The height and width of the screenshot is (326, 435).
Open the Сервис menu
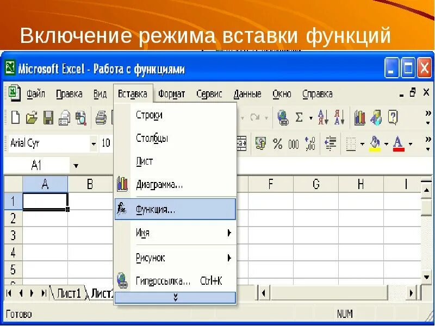[x=209, y=94]
